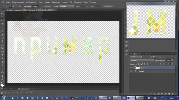This screenshot has width=179, height=100.
Task: Select the Pen tool
Action: point(3,62)
